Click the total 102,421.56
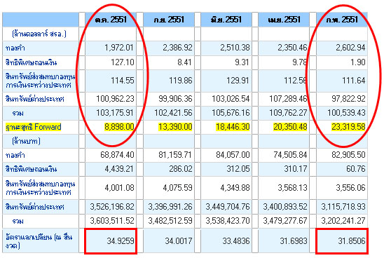The image size is (384, 258). (x=173, y=113)
